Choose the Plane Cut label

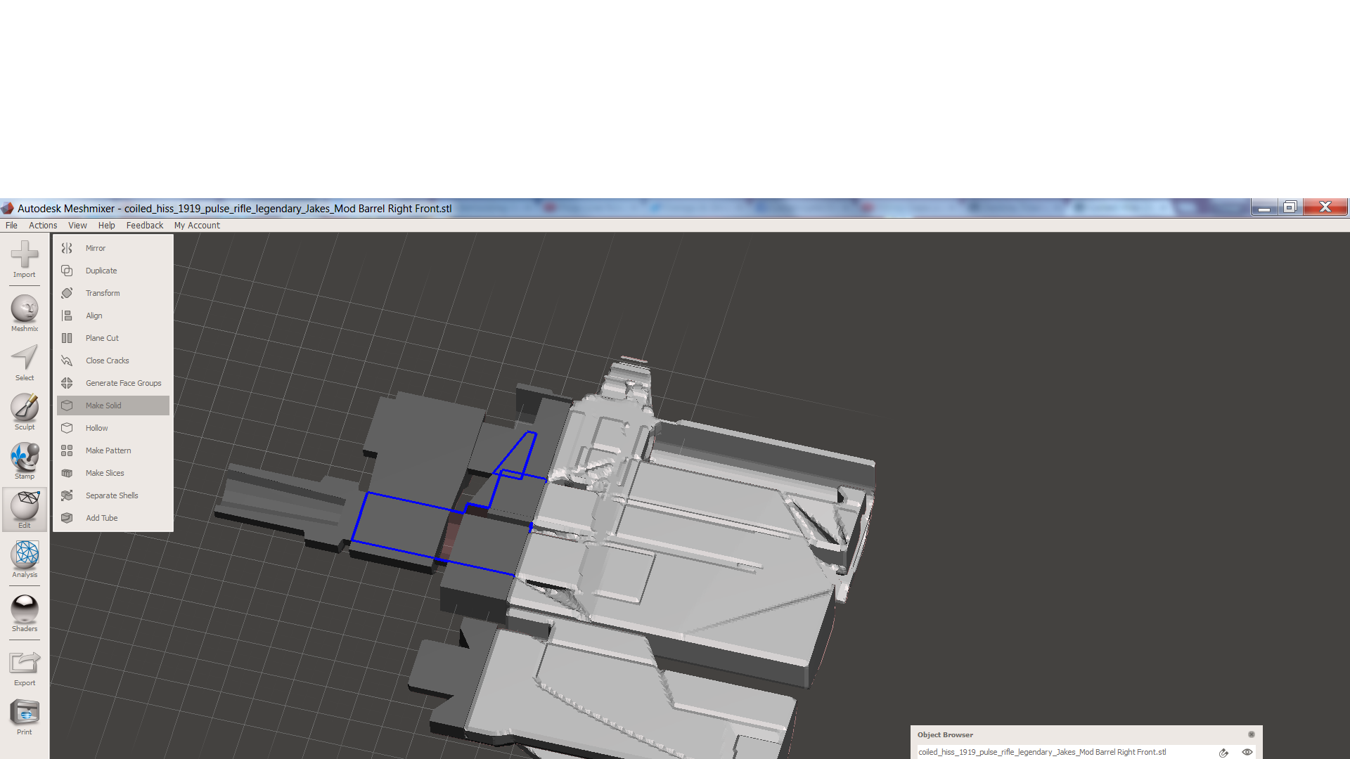tap(102, 338)
